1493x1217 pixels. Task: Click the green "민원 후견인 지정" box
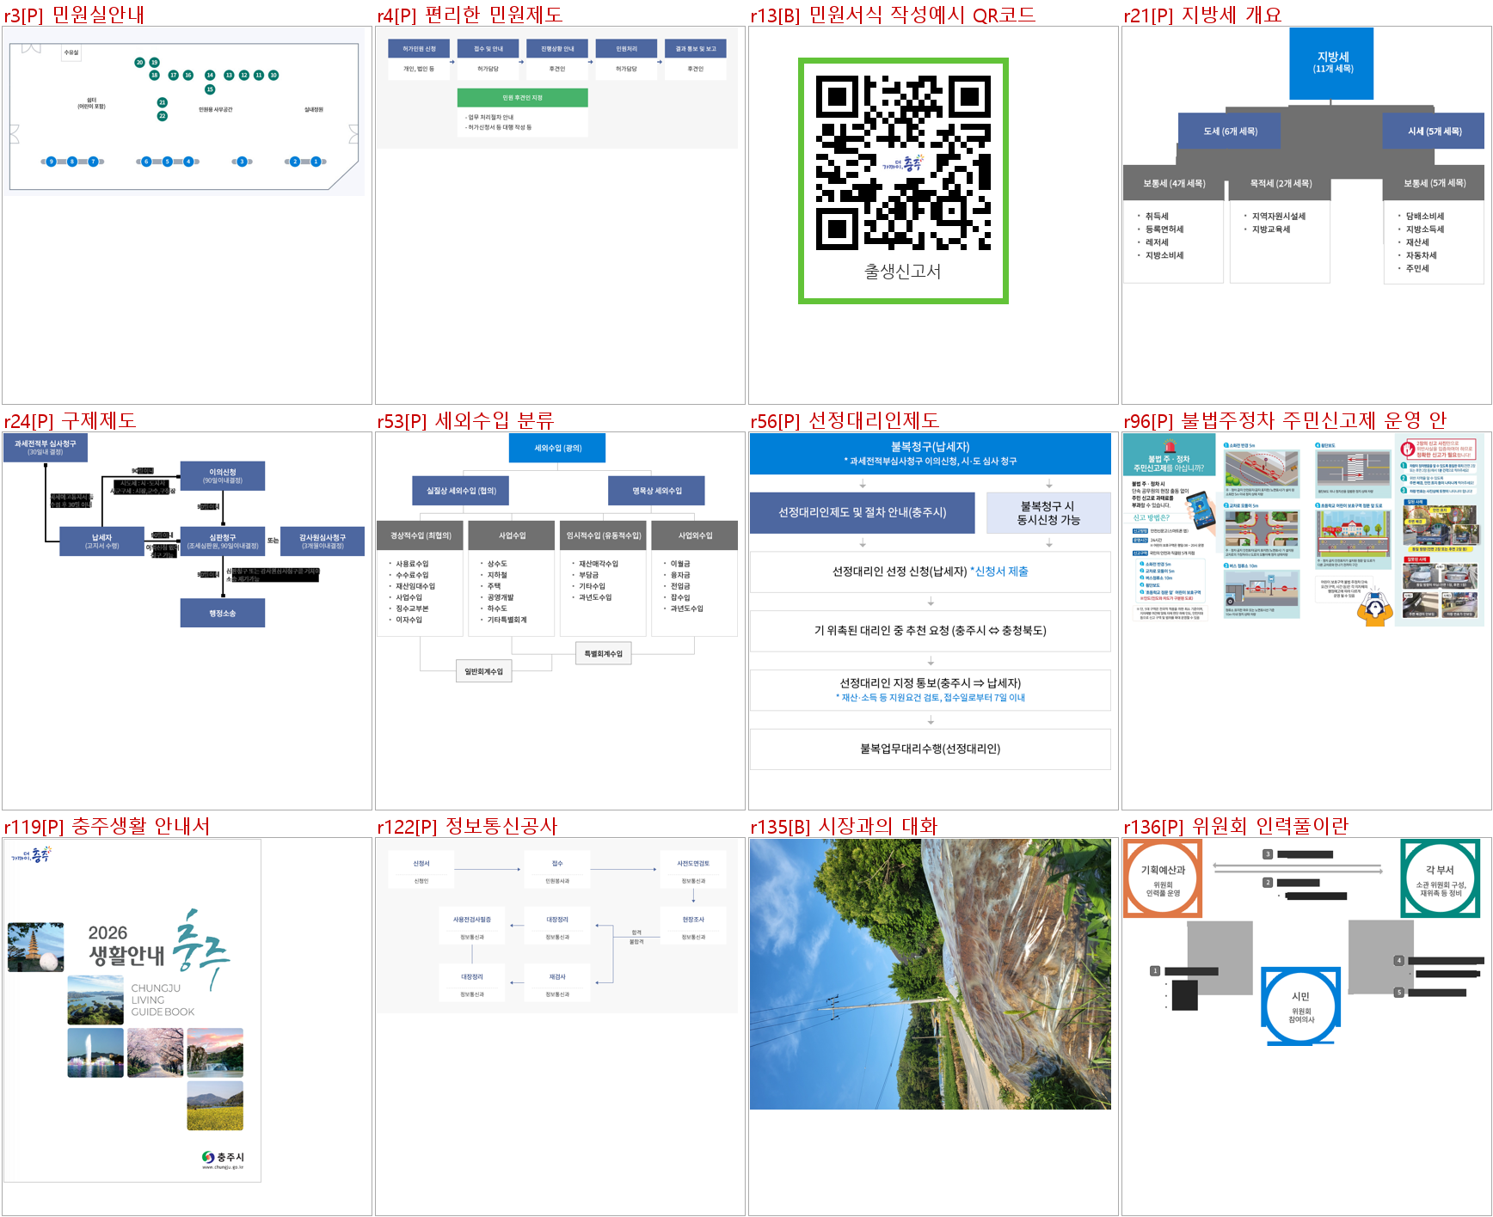523,98
